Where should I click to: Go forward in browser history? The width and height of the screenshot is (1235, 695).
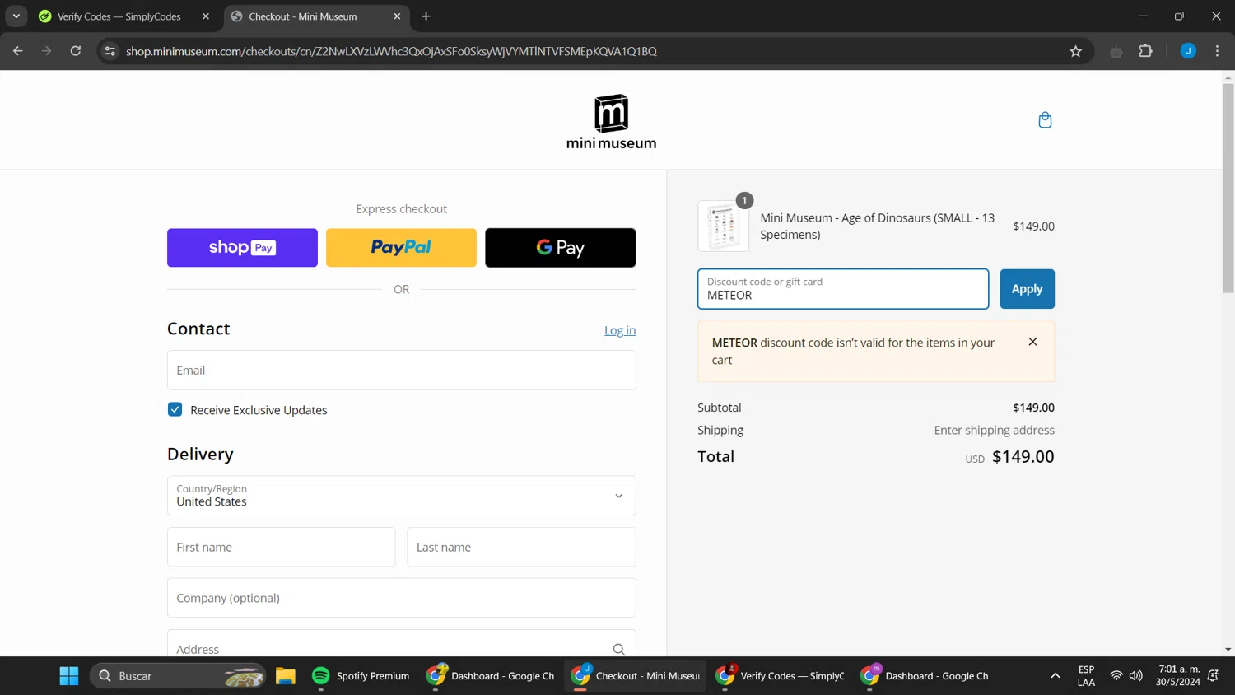47,51
